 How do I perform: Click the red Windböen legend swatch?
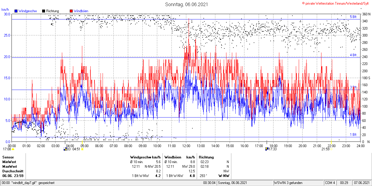[71, 11]
